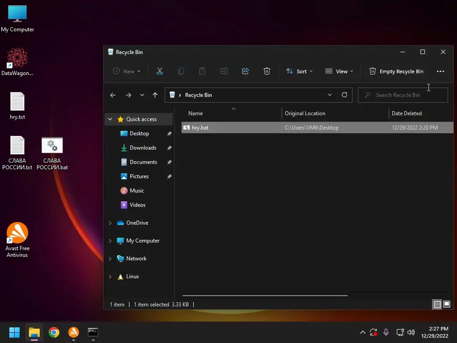Select СЛАВА РОССИИ.txt desktop file

tap(17, 153)
